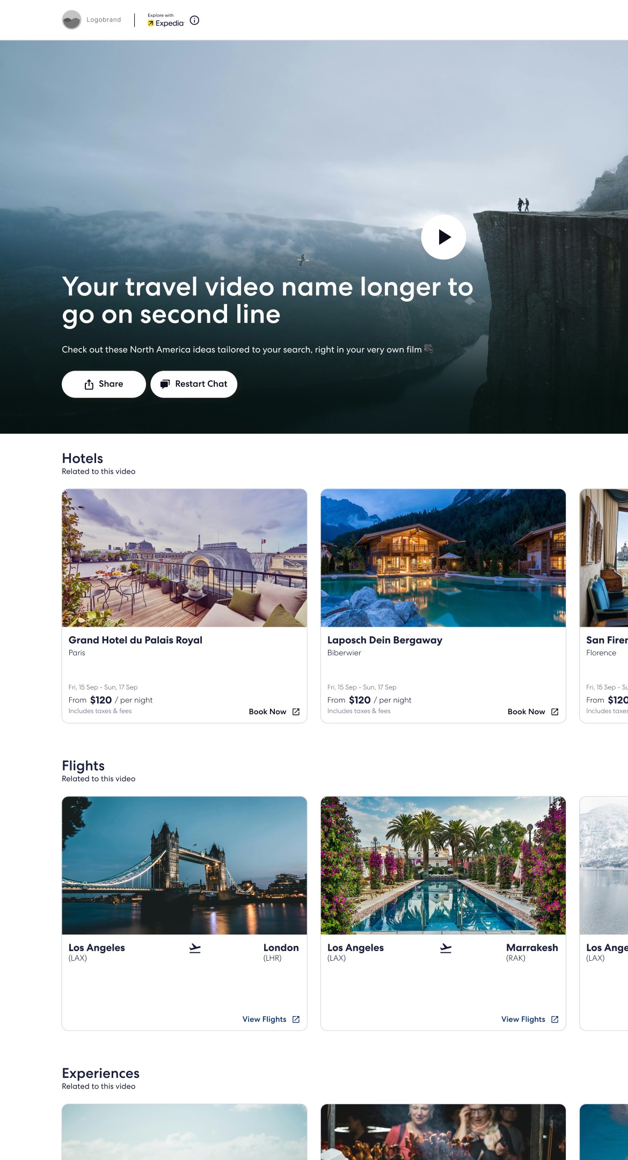View Flights from Los Angeles to London
Screen dimensions: 628x1160
(271, 1019)
